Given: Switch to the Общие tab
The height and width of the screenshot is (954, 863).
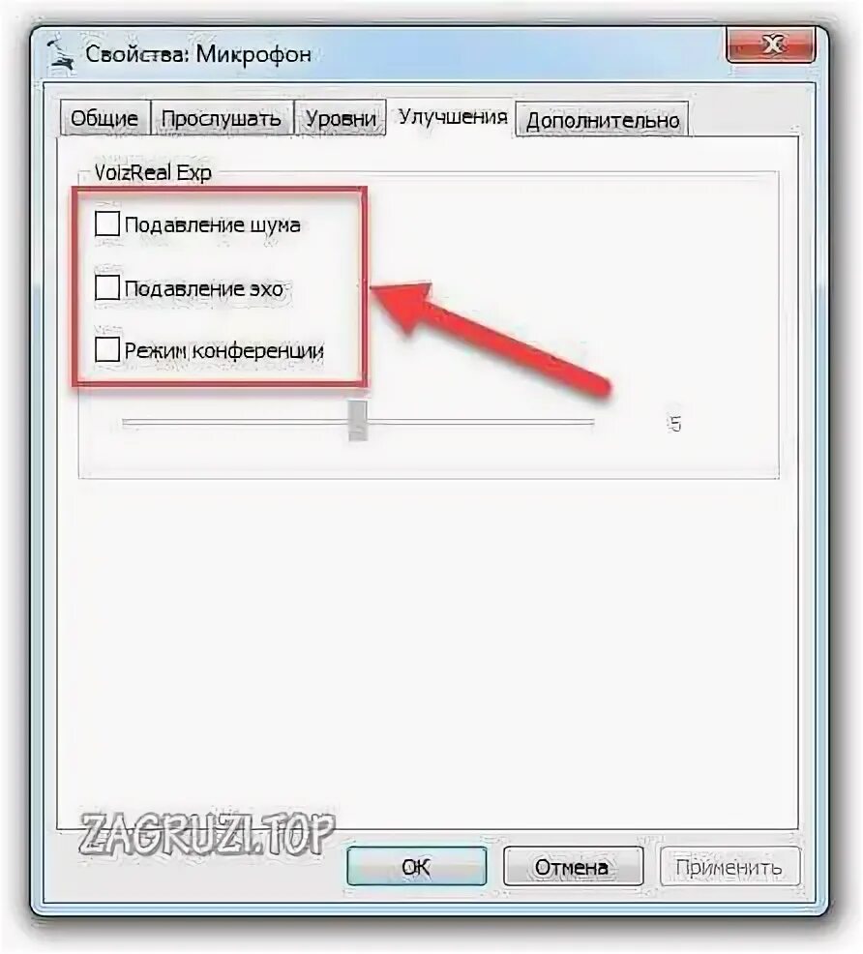Looking at the screenshot, I should 104,118.
